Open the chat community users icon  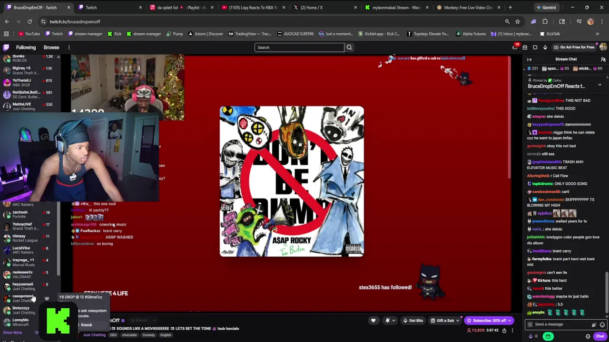tap(603, 59)
